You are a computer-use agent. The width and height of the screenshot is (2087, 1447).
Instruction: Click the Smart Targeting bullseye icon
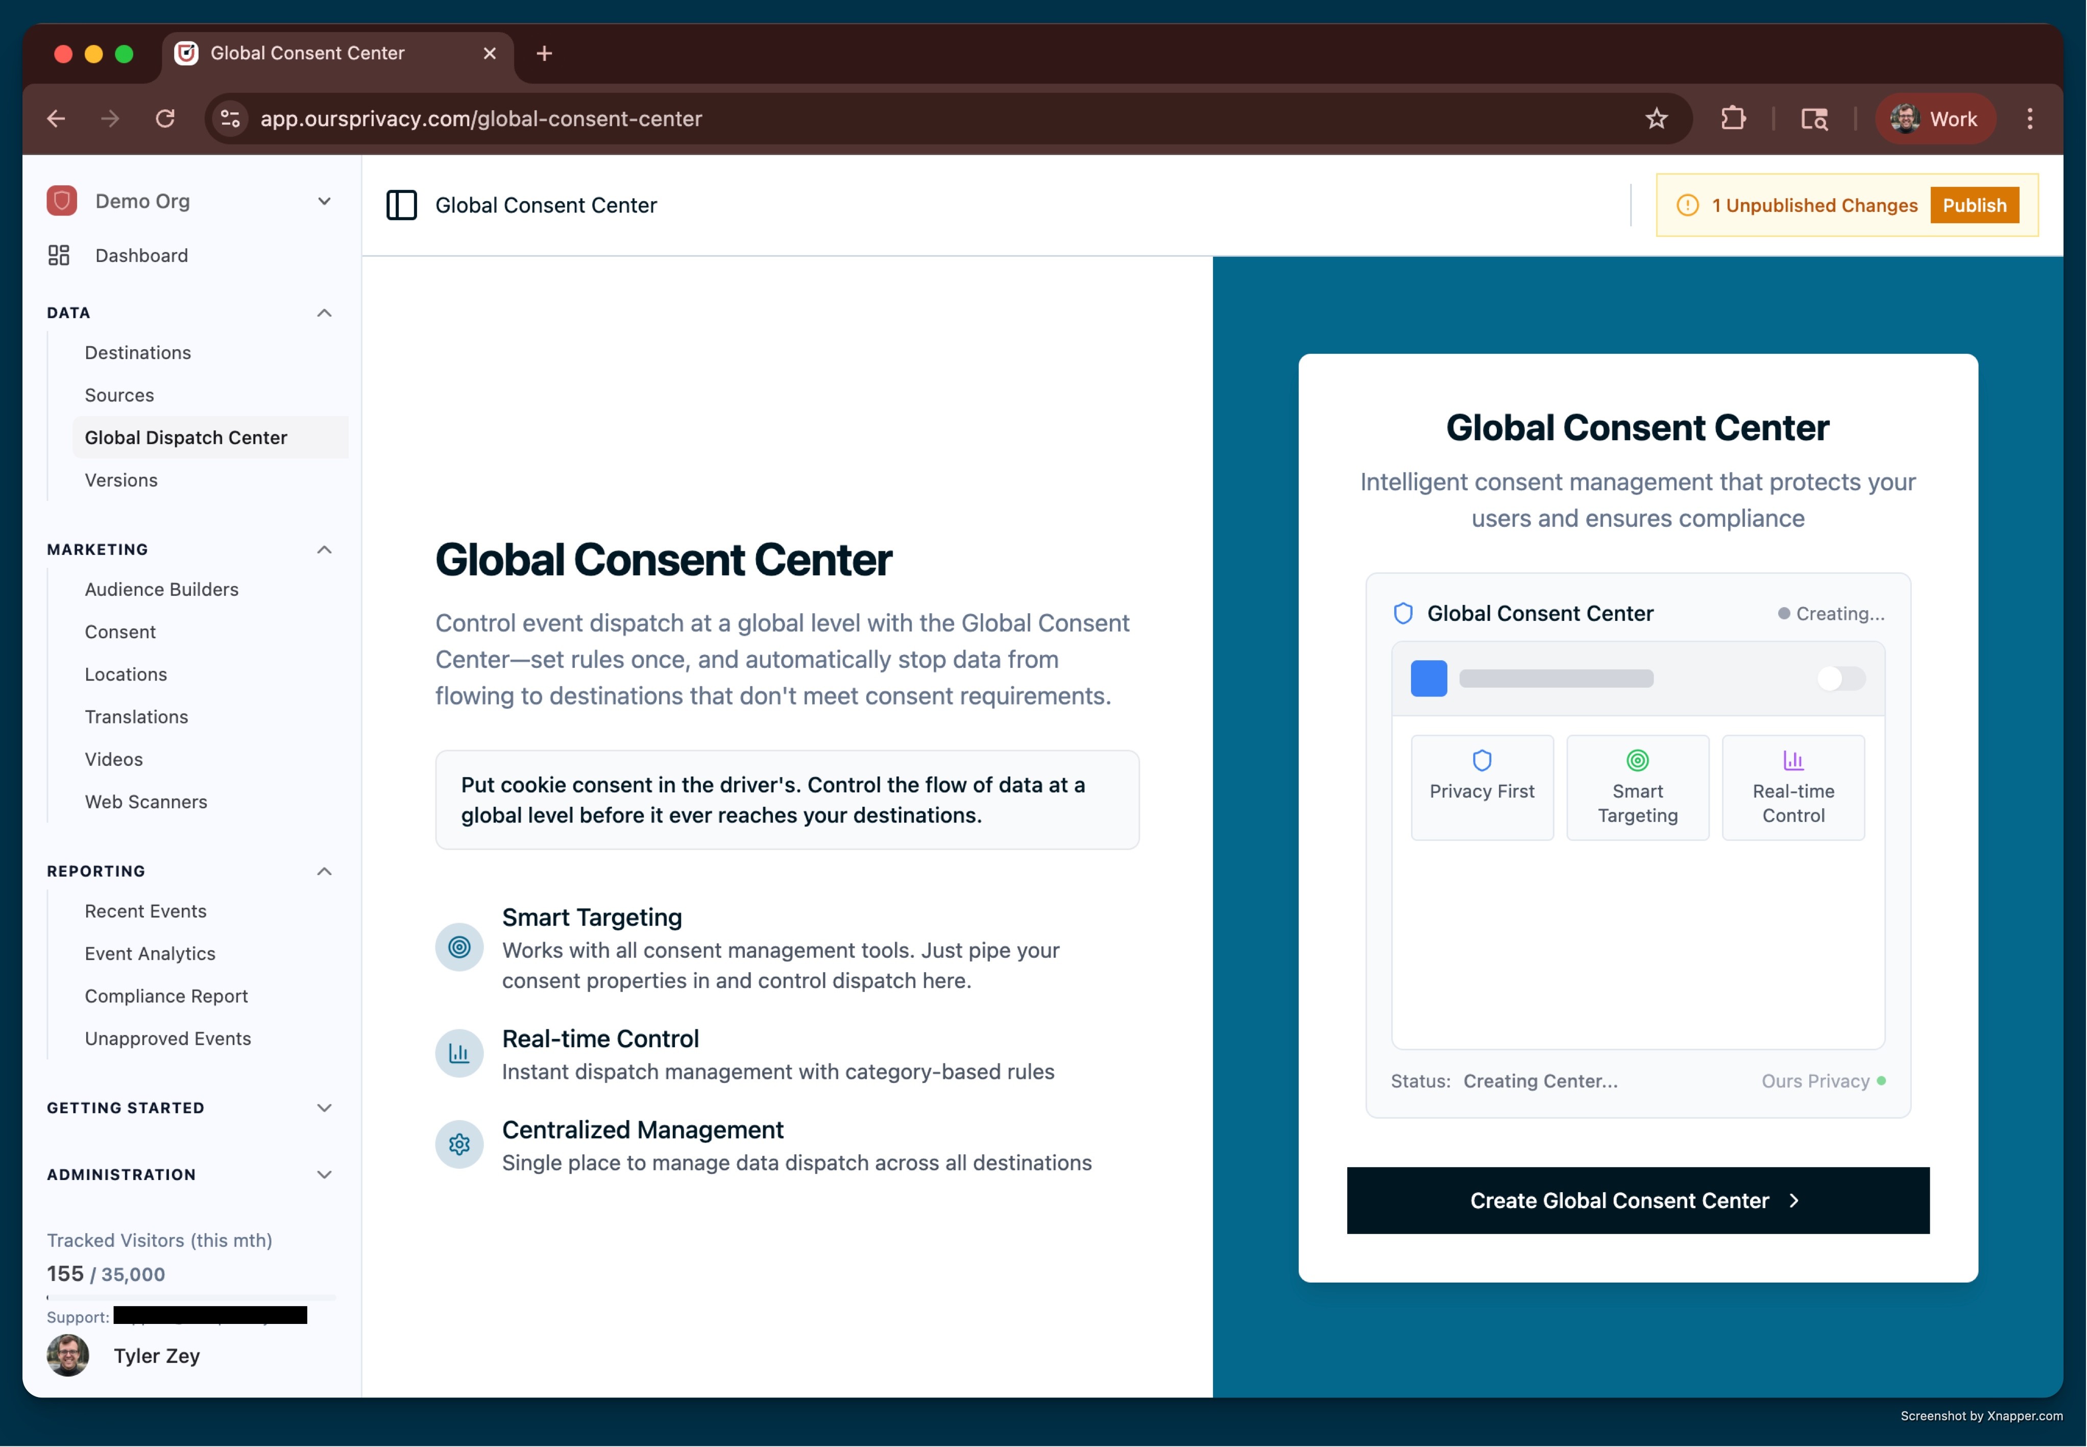click(459, 948)
